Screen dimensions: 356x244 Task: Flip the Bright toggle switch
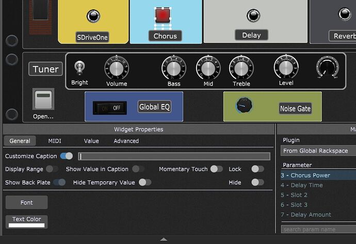click(x=79, y=67)
